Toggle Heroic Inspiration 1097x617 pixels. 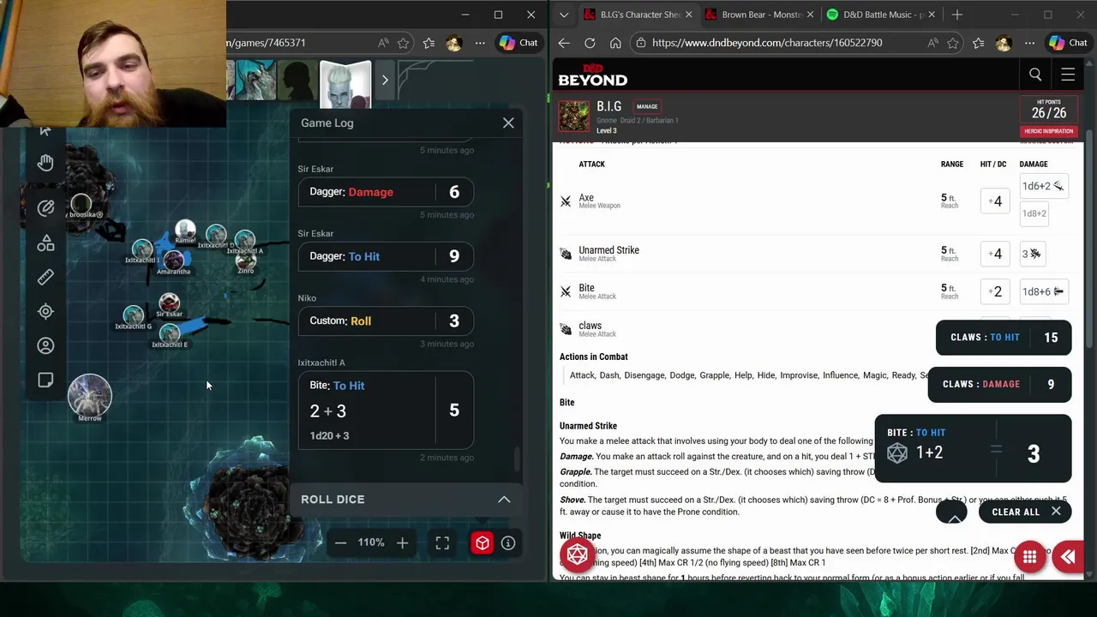point(1048,131)
